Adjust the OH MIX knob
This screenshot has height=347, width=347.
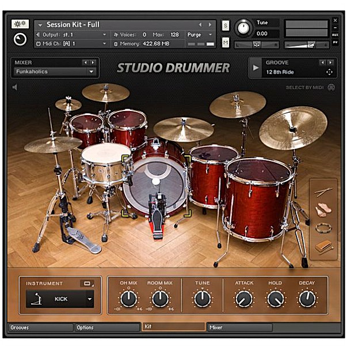pos(128,299)
